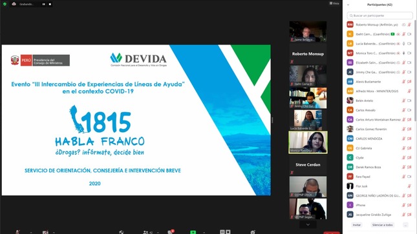417x234 pixels.
Task: Click the green Share Screen icon
Action: coord(193,233)
